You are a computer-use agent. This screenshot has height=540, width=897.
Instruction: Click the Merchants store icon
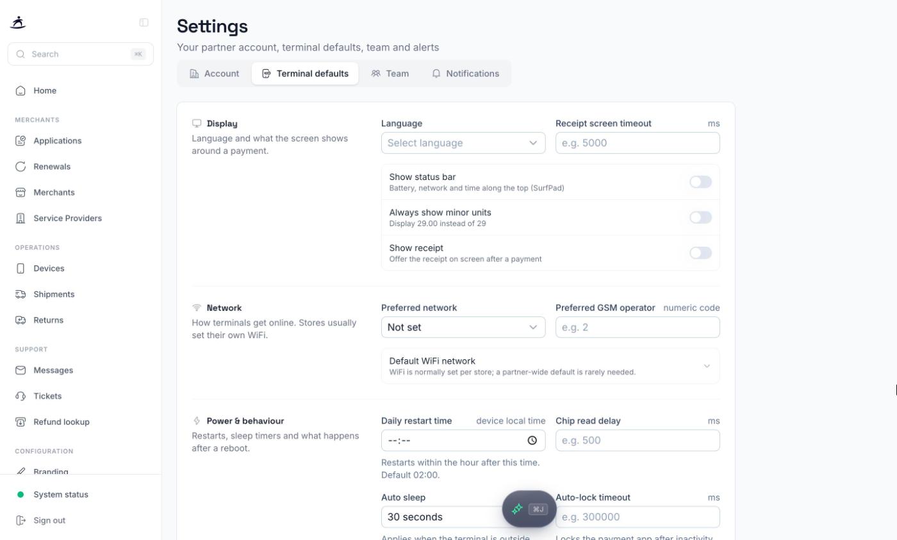coord(21,193)
